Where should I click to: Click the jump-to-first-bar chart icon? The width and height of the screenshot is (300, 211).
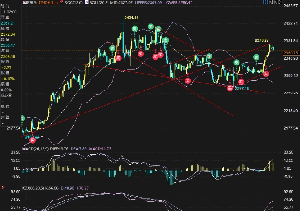(271, 2)
